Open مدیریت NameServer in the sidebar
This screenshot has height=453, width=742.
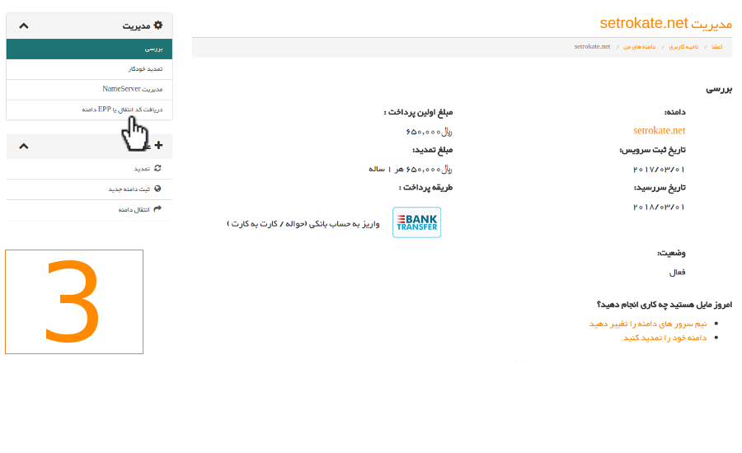tap(89, 89)
